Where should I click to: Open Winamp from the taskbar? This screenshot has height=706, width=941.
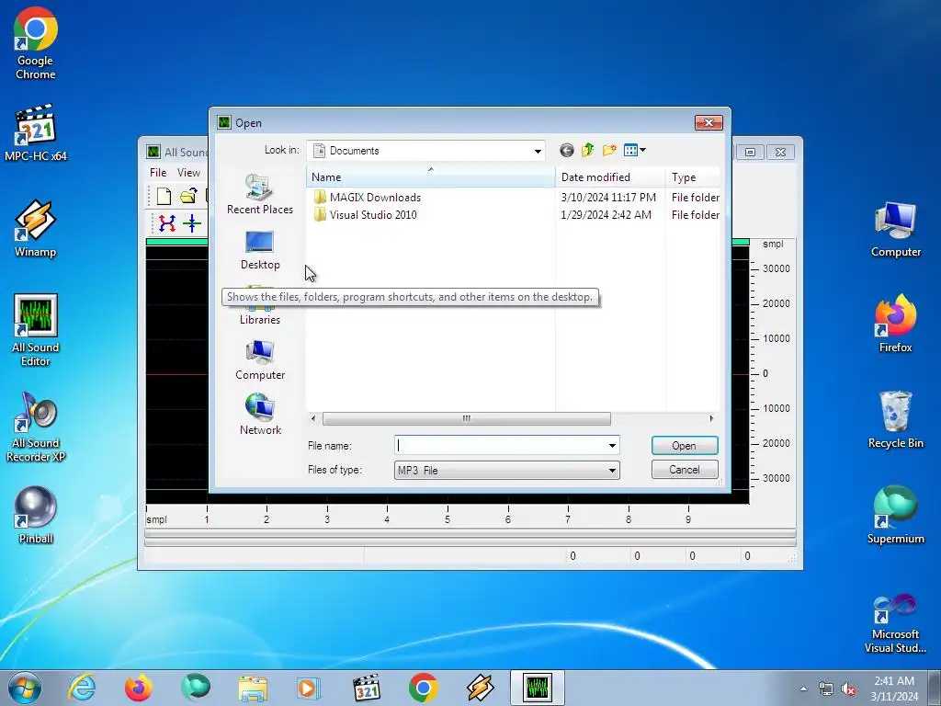click(x=480, y=688)
